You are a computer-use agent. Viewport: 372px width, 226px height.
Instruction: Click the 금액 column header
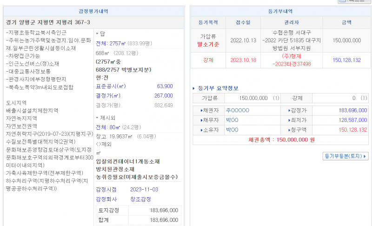[x=346, y=22]
